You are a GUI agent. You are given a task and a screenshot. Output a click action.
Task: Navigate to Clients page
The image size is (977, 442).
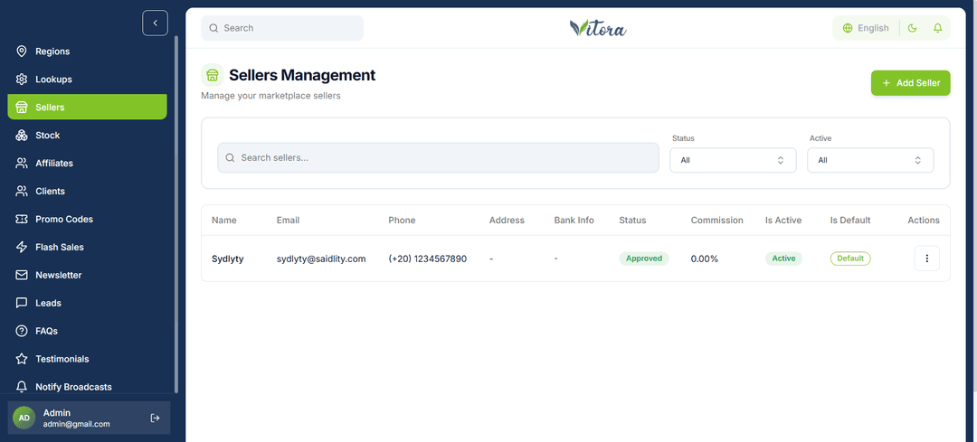click(87, 191)
